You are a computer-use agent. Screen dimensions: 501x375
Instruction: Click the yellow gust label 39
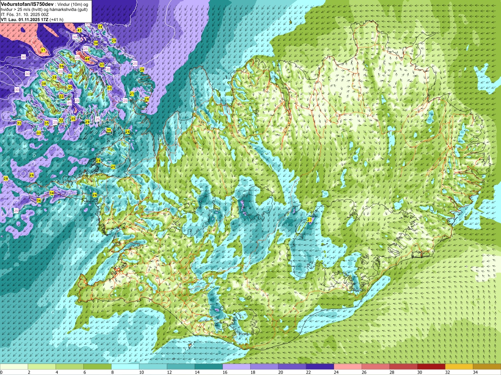54,77
